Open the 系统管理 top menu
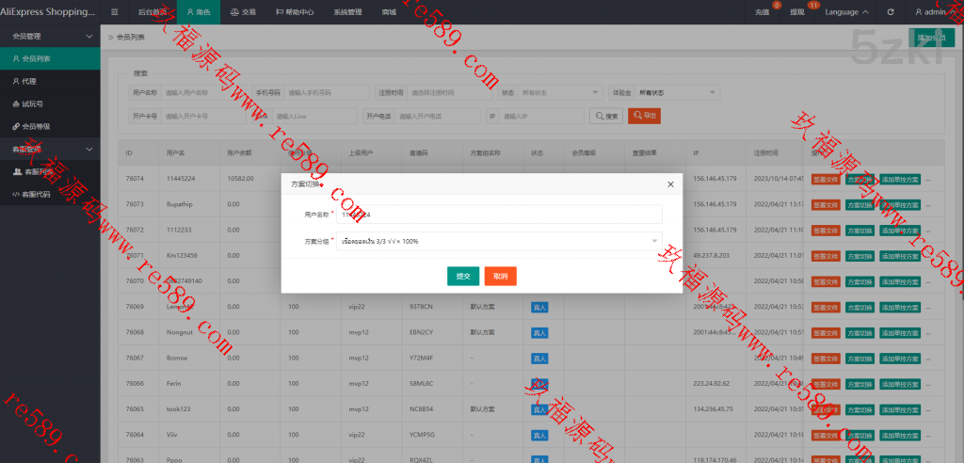Viewport: 964px width, 463px height. click(x=347, y=12)
